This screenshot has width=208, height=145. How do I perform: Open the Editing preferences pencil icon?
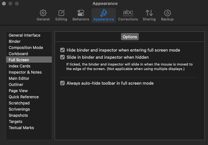coord(61,13)
